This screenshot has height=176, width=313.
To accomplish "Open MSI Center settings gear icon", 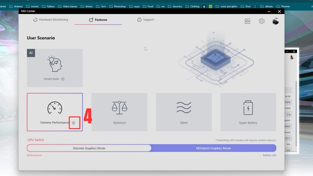I will point(262,21).
